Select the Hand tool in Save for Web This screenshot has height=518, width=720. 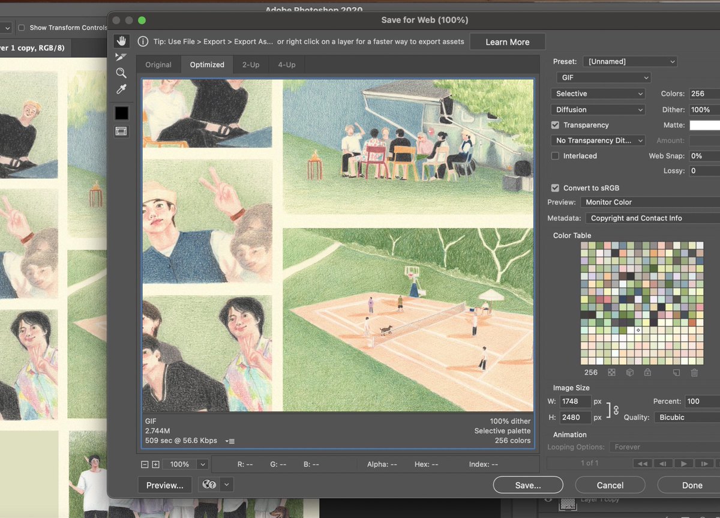pyautogui.click(x=121, y=41)
